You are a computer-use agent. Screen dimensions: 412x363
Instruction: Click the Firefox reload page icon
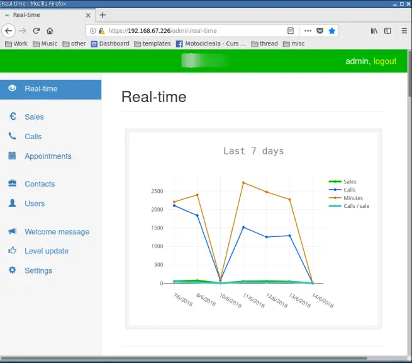click(x=36, y=30)
